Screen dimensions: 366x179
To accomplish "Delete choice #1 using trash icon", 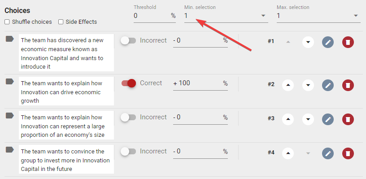I will click(x=348, y=42).
